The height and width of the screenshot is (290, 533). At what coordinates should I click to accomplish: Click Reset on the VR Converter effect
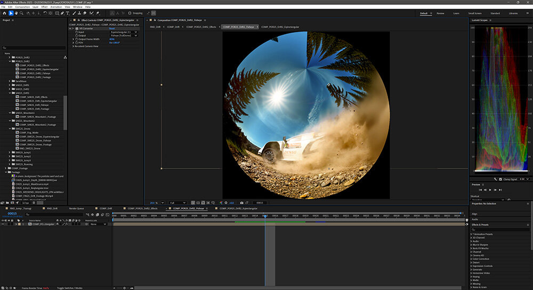tap(112, 28)
